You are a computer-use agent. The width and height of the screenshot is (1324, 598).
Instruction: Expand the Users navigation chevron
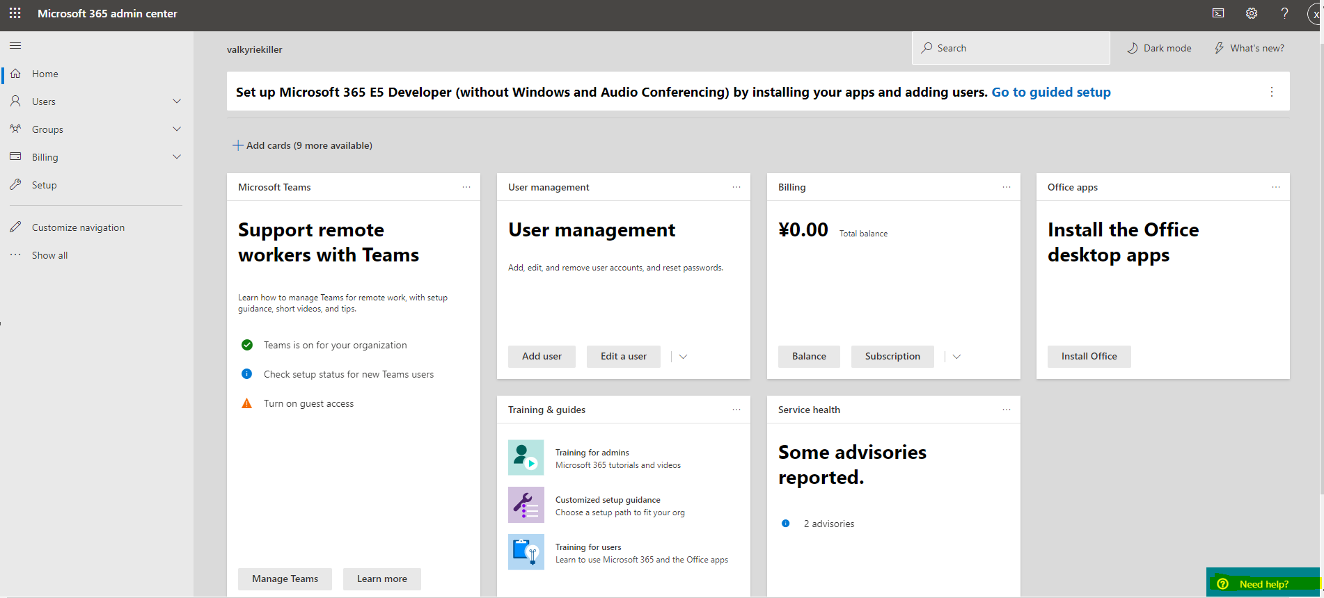(x=177, y=102)
